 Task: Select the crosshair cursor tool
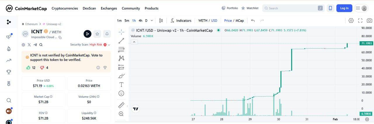121,32
